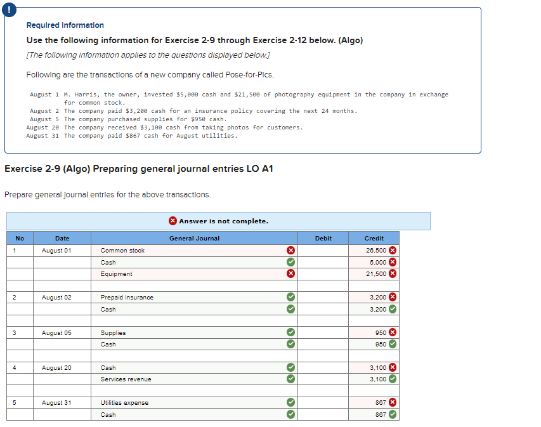Click green check beside Prepaid insurance
Screen dimensions: 541x427
[x=291, y=297]
